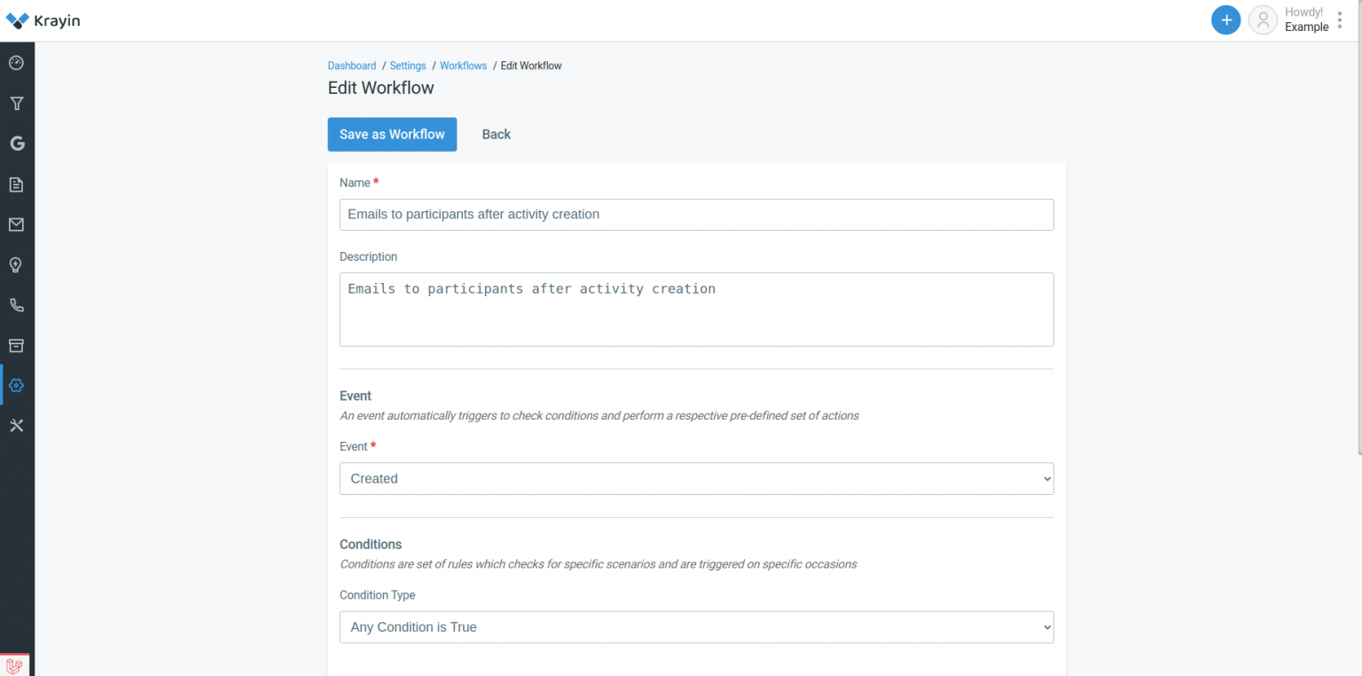Viewport: 1362px width, 676px height.
Task: Click the Configuration wrench icon
Action: [x=17, y=425]
